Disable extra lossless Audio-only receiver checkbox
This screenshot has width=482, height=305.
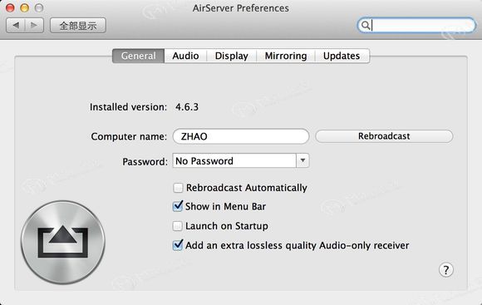click(178, 245)
